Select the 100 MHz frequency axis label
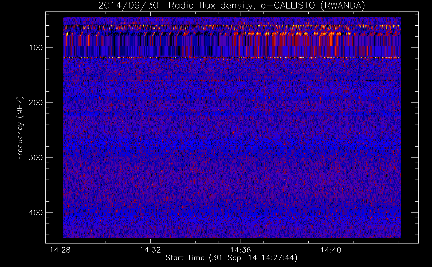This screenshot has width=432, height=267. click(x=36, y=48)
